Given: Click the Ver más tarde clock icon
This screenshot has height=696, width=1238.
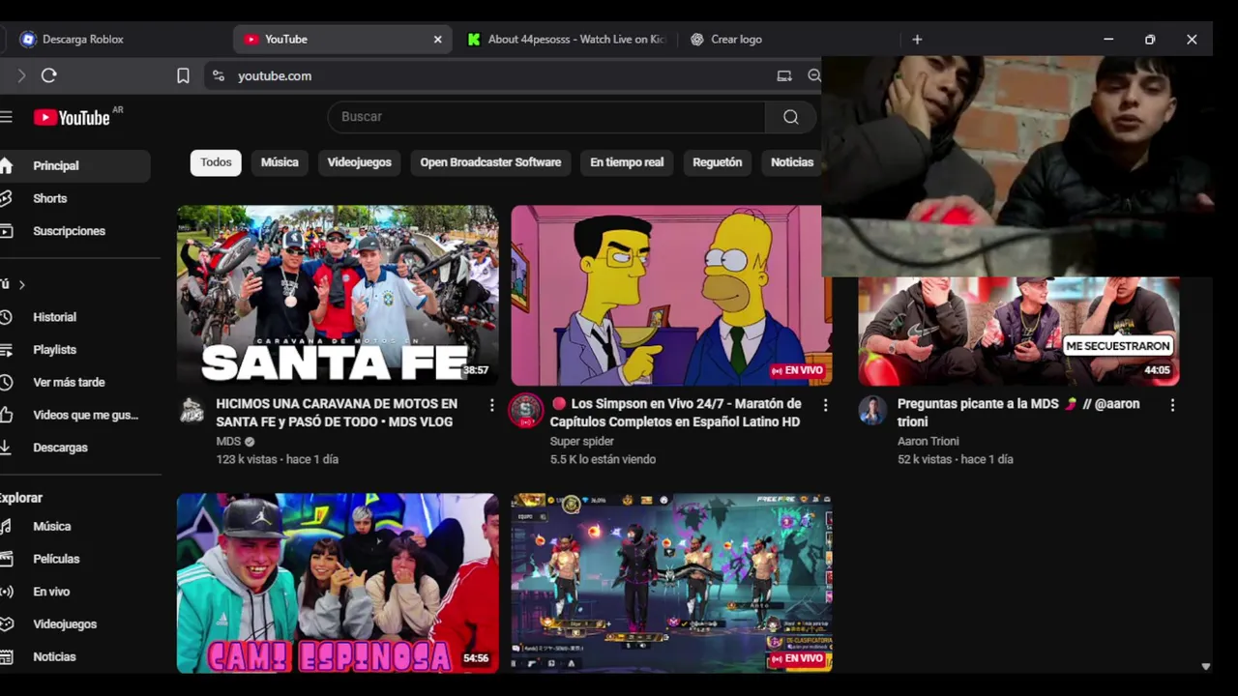Looking at the screenshot, I should point(6,383).
